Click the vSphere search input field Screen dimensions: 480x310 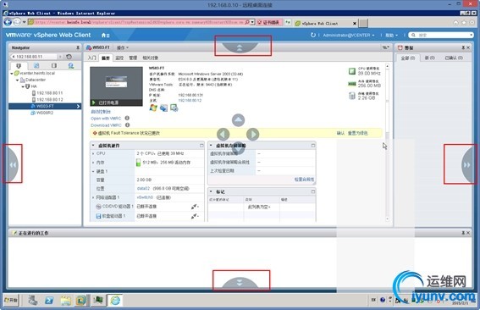pyautogui.click(x=442, y=35)
